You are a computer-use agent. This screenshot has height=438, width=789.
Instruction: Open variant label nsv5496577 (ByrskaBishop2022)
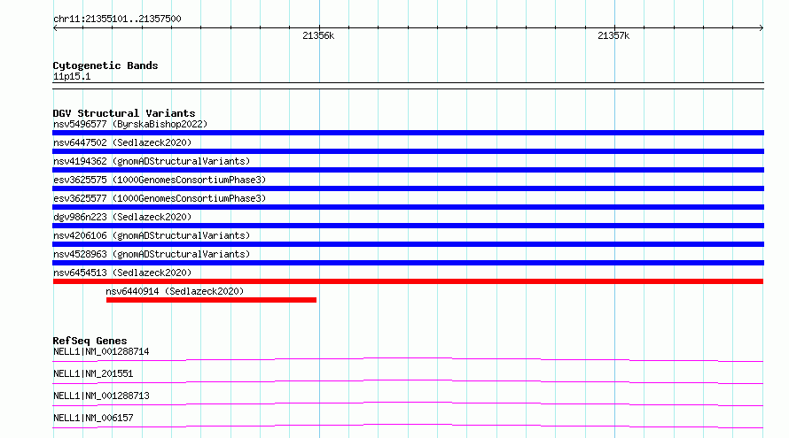click(130, 124)
